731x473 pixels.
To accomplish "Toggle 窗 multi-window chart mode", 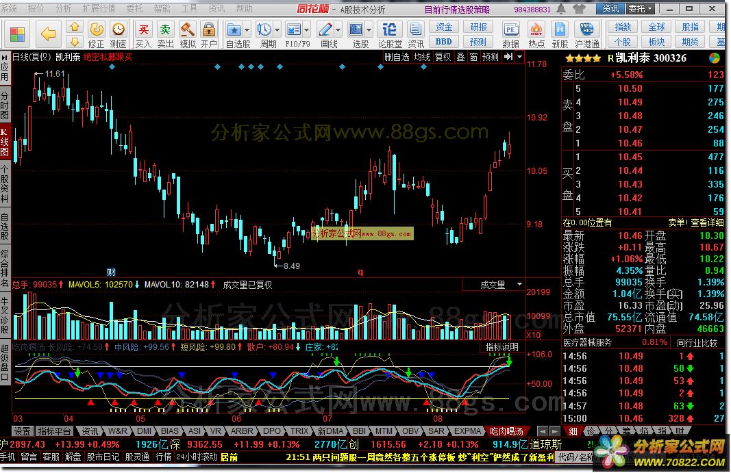I will 473,57.
